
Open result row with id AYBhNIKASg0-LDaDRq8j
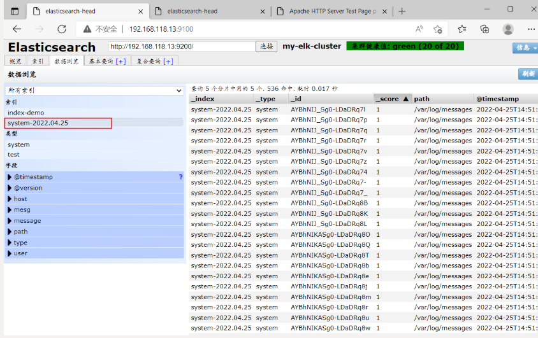click(x=363, y=286)
